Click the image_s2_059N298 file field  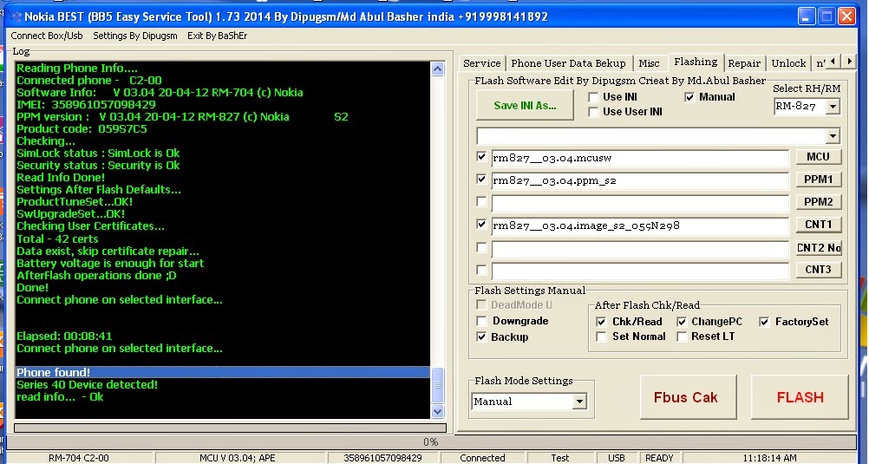pos(640,225)
